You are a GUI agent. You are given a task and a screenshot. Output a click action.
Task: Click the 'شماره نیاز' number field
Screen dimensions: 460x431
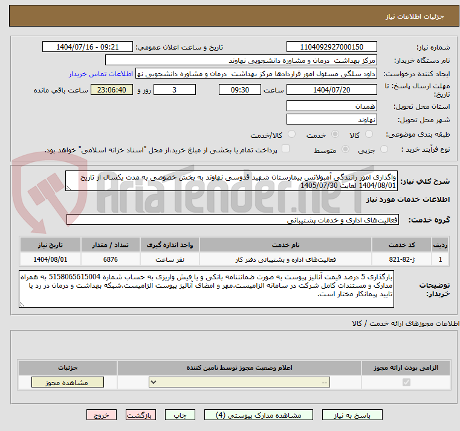tap(331, 47)
